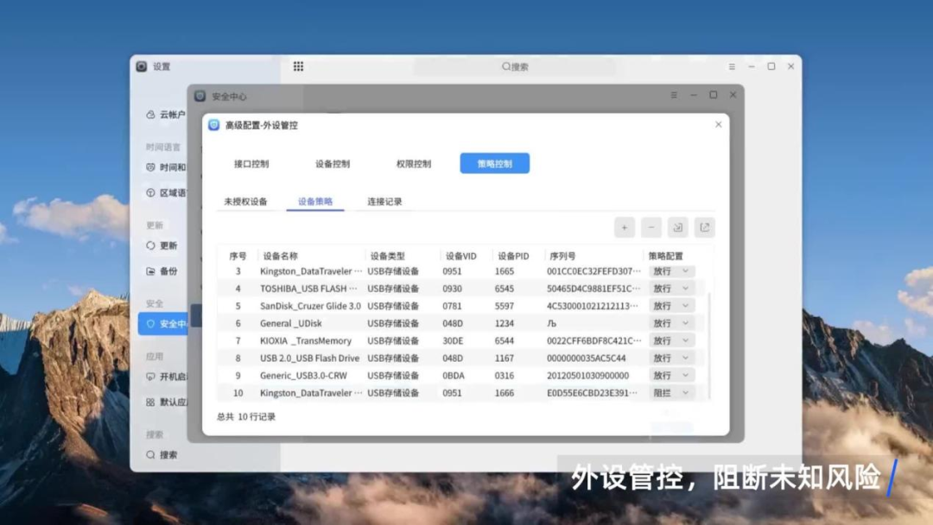The height and width of the screenshot is (525, 933).
Task: Click serial number 20120501030900000
Action: 588,375
